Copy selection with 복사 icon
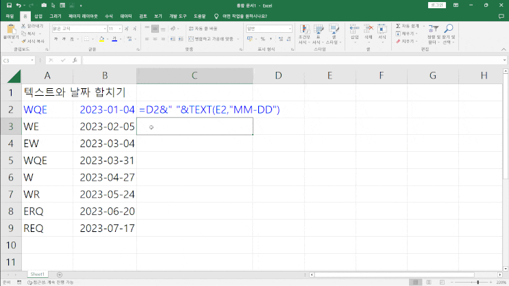Screen dimensions: 509x286 click(x=29, y=34)
